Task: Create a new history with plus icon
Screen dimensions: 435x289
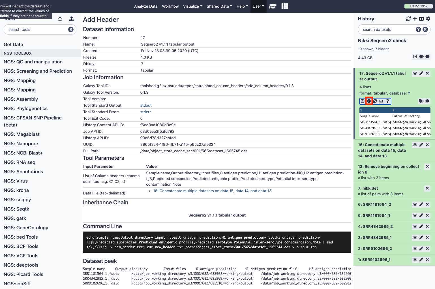Action: 415,19
